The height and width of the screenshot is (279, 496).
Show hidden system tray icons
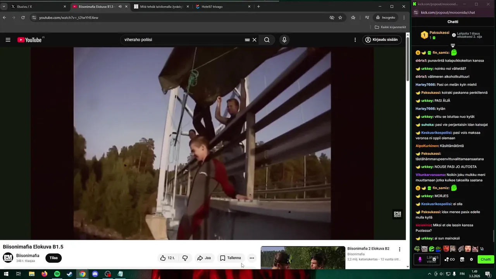tap(429, 274)
